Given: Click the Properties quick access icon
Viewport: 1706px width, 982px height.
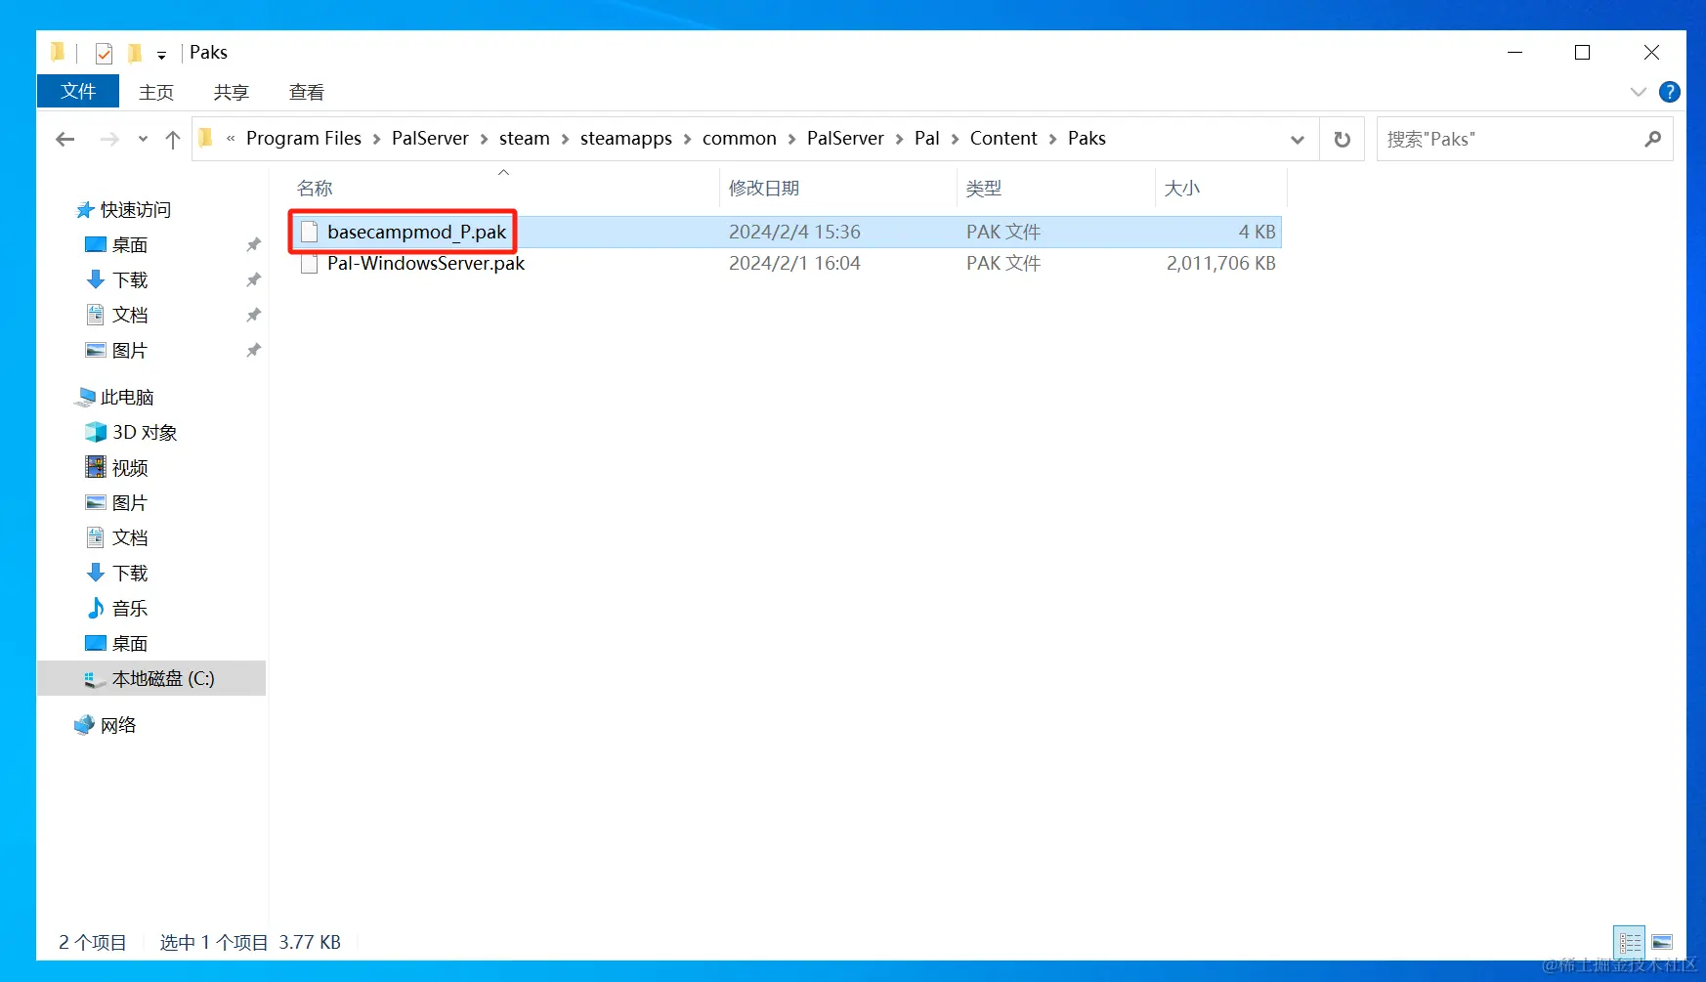Looking at the screenshot, I should click(x=104, y=53).
